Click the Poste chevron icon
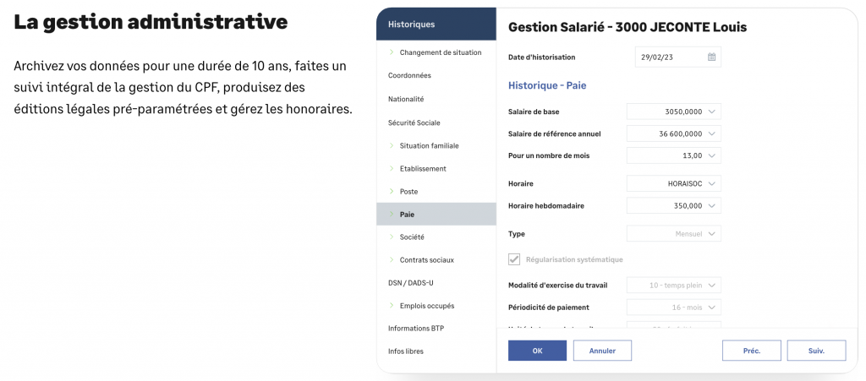Viewport: 866px width, 381px height. pos(392,191)
